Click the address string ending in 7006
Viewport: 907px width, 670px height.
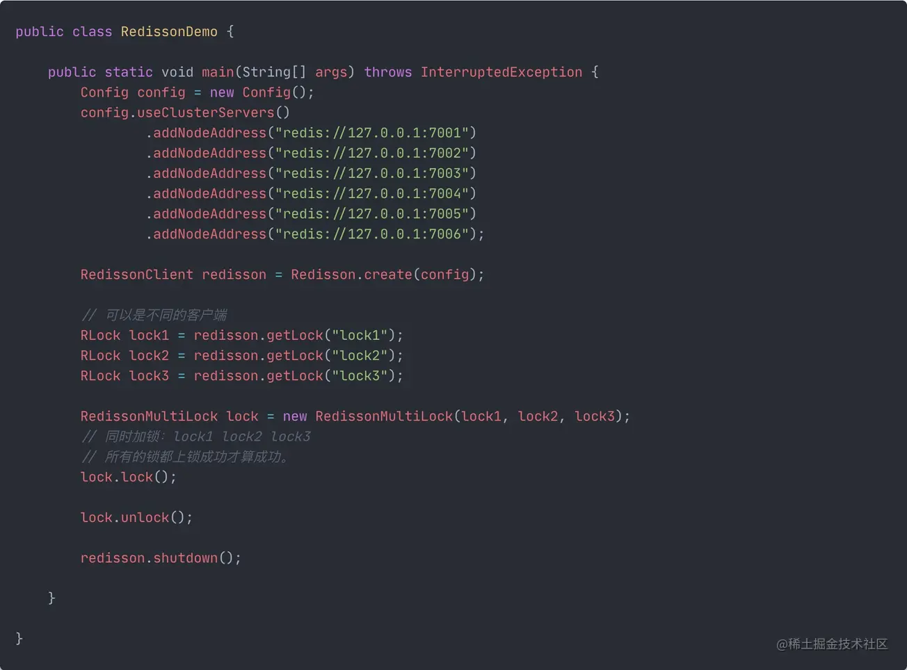coord(372,234)
